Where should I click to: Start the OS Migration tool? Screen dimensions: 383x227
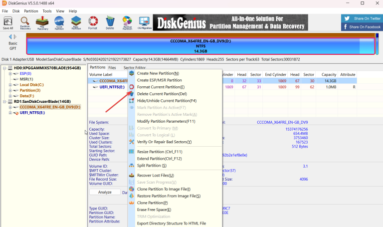point(144,23)
